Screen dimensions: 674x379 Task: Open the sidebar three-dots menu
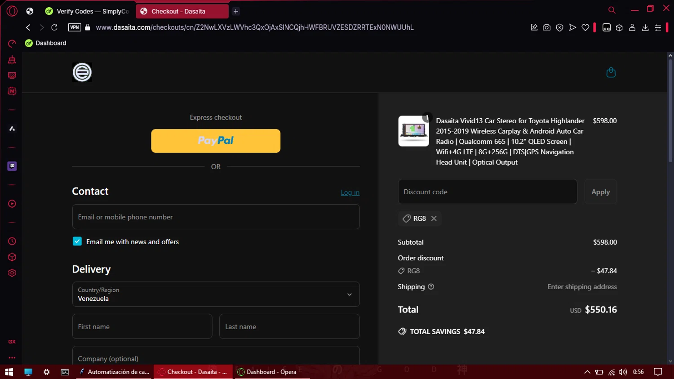click(12, 358)
